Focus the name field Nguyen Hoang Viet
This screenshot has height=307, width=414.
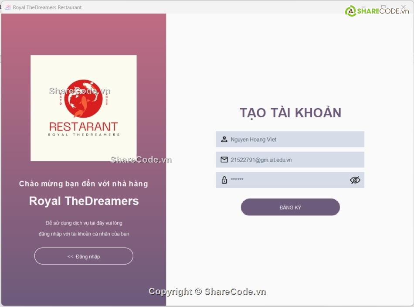290,139
